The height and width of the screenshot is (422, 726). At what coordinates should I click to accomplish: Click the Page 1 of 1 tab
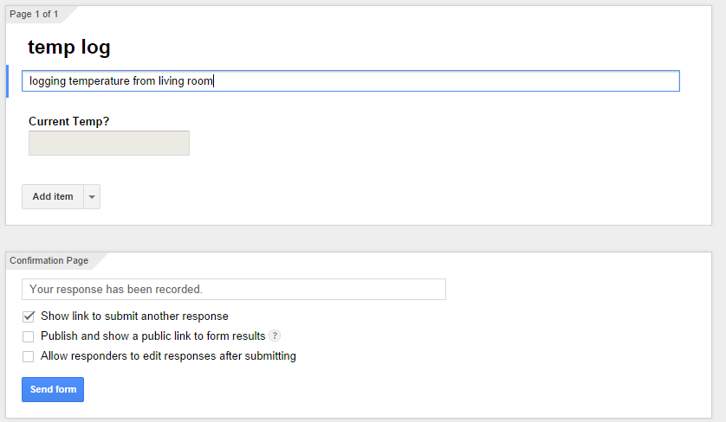(35, 14)
